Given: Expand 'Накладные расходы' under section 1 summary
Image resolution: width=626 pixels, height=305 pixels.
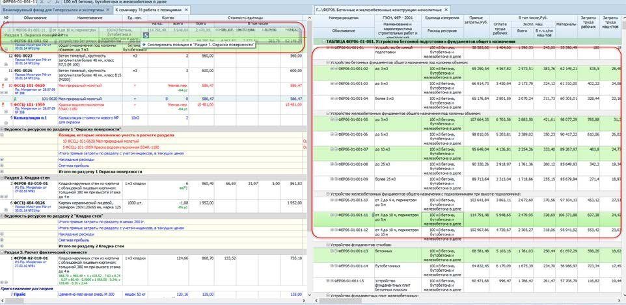Looking at the screenshot, I should 2,159.
